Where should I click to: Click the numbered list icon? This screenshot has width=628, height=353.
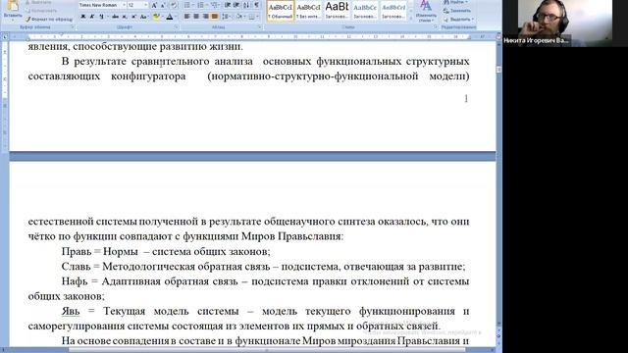200,5
